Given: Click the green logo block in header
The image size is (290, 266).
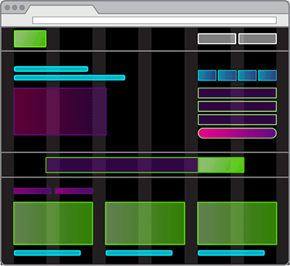Looking at the screenshot, I should pos(30,38).
